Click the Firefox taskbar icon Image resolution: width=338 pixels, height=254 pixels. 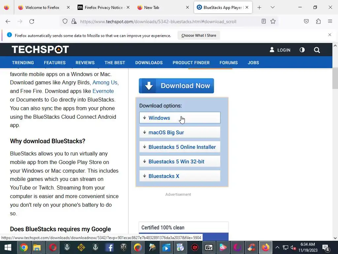pos(266,247)
